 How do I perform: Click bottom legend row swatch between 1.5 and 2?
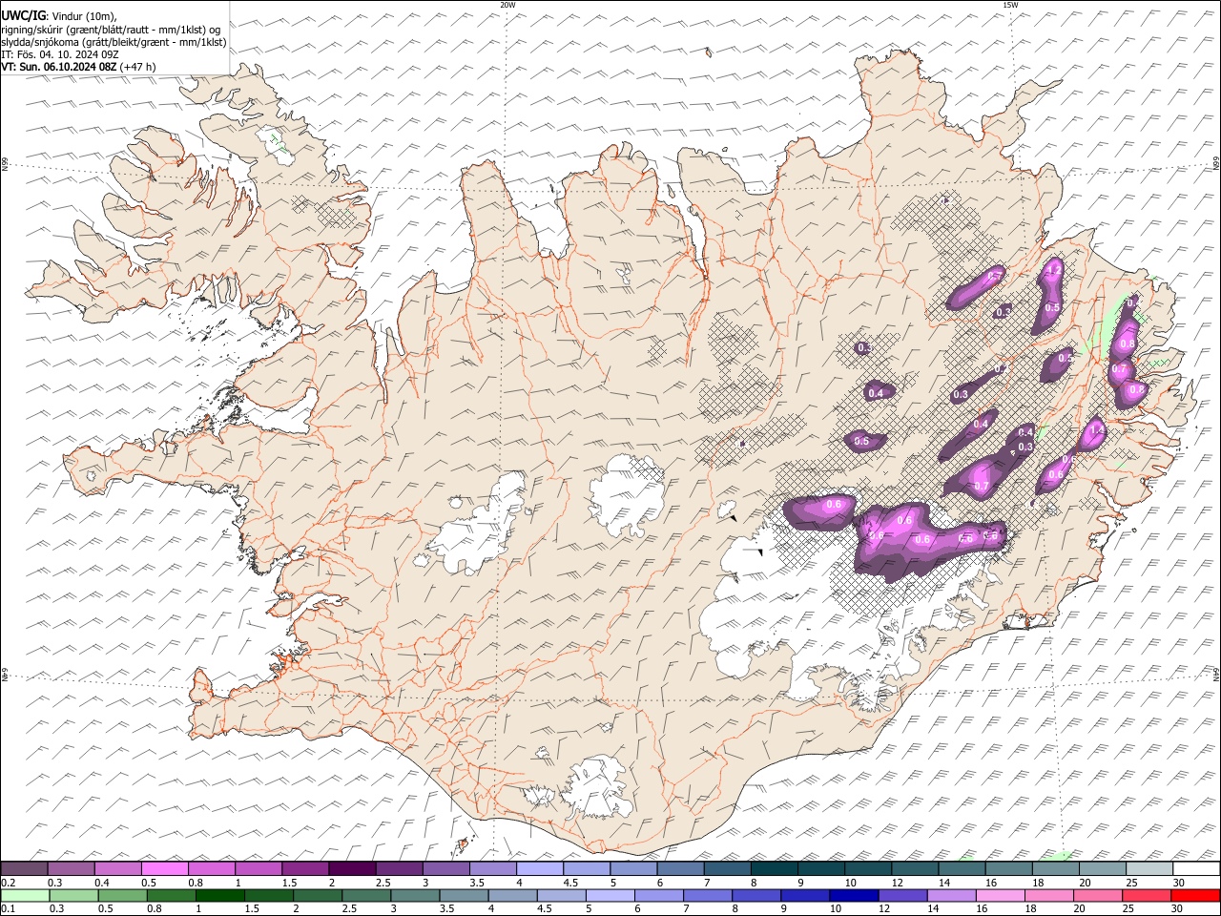267,895
